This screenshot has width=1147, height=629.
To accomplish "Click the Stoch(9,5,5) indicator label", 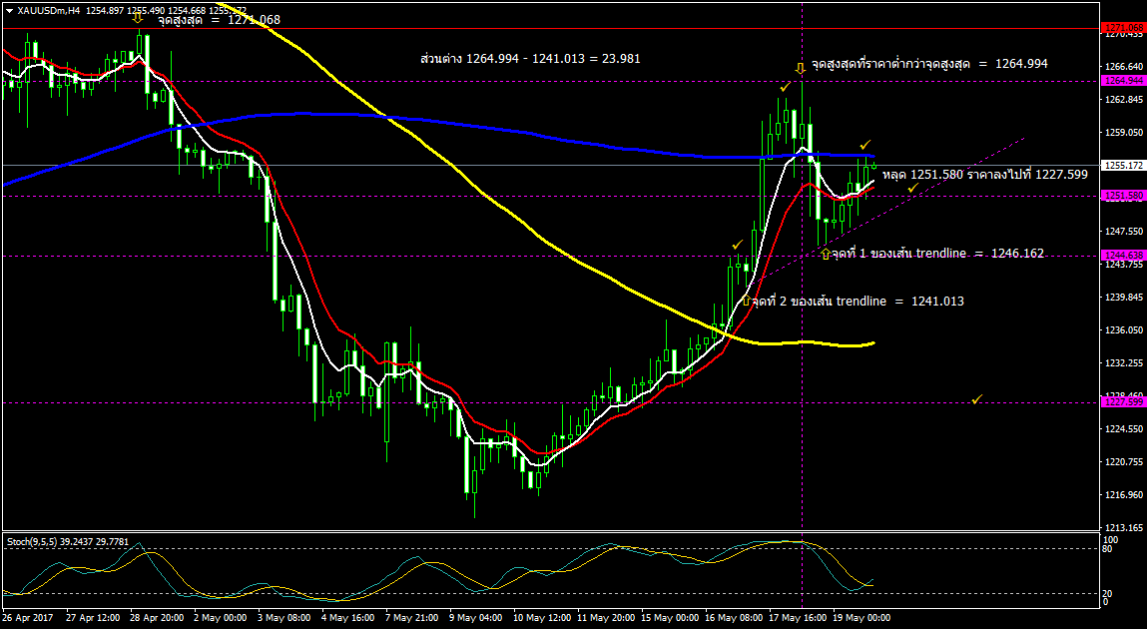I will (67, 542).
